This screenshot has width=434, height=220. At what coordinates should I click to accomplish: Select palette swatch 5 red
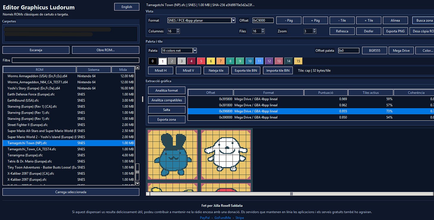coord(201,61)
